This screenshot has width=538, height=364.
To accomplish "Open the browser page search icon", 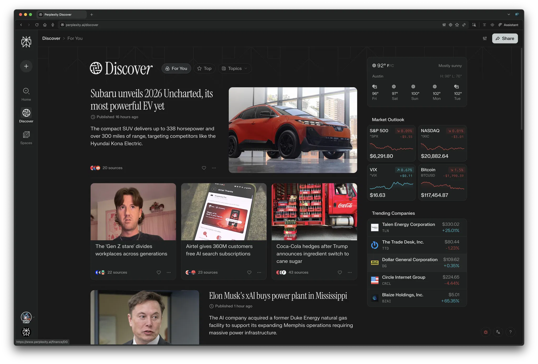I will coord(474,25).
